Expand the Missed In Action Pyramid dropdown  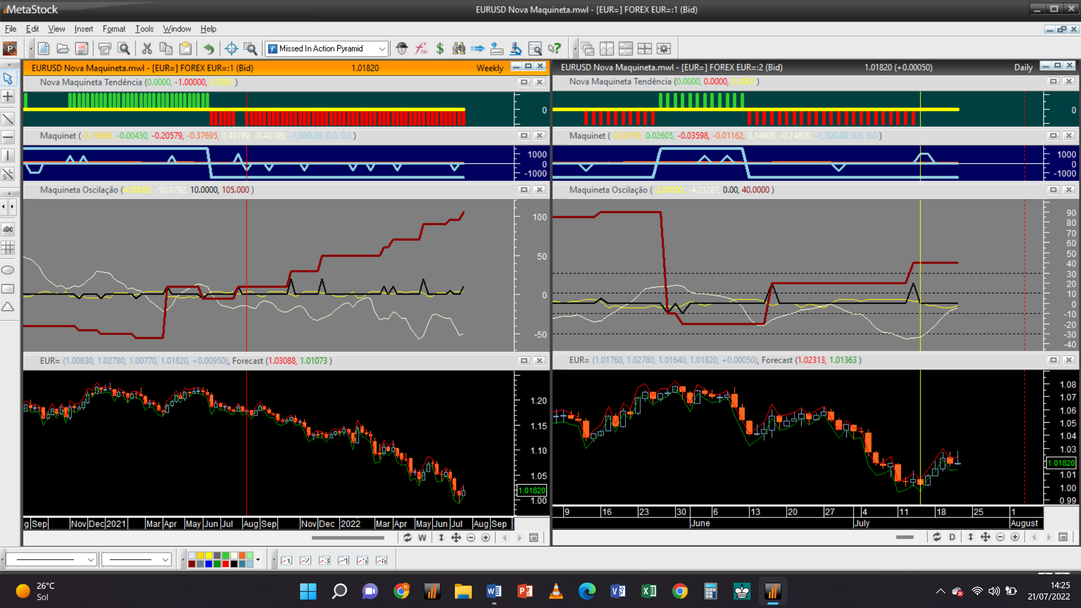(382, 48)
